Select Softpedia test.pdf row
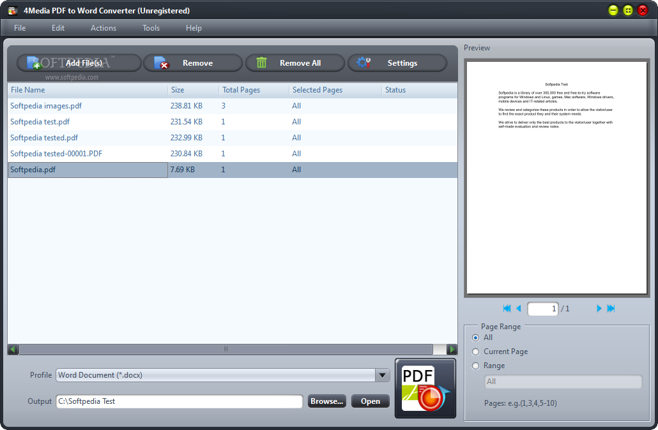This screenshot has height=430, width=658. tap(233, 122)
